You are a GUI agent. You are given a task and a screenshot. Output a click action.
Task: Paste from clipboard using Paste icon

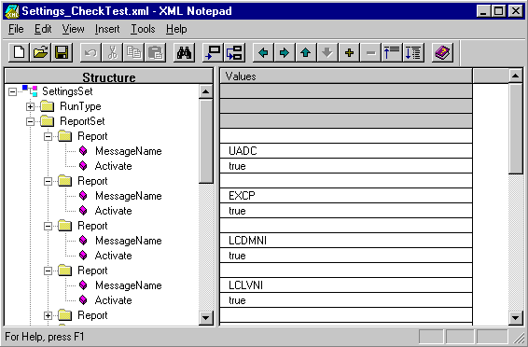click(156, 52)
